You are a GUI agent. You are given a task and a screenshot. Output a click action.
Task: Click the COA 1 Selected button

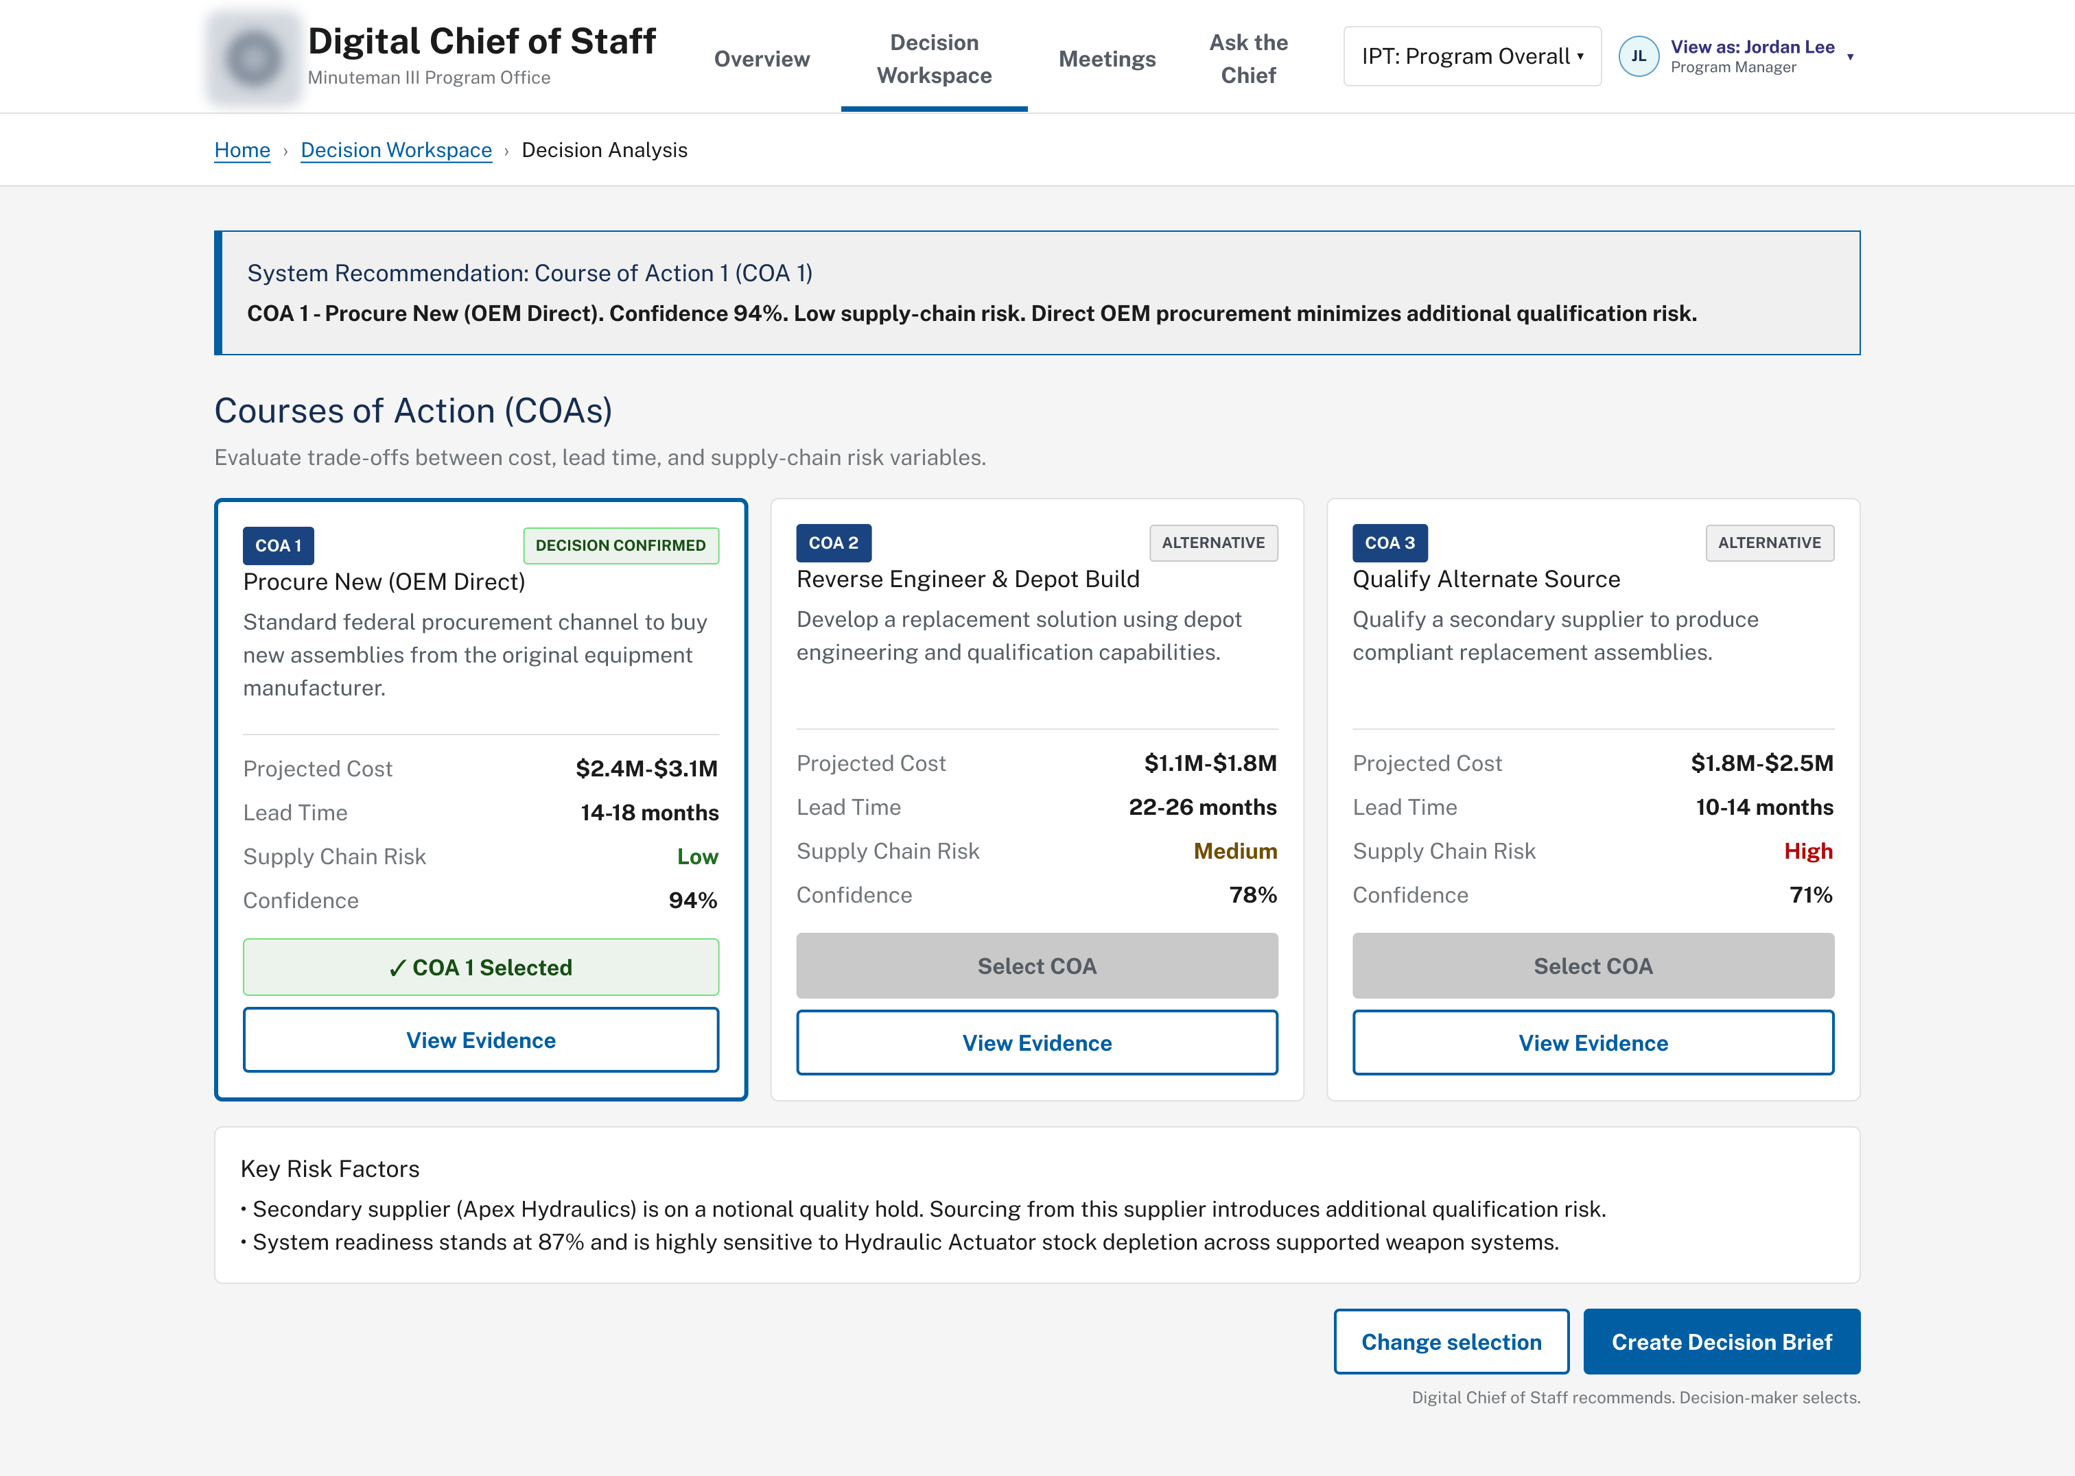481,967
